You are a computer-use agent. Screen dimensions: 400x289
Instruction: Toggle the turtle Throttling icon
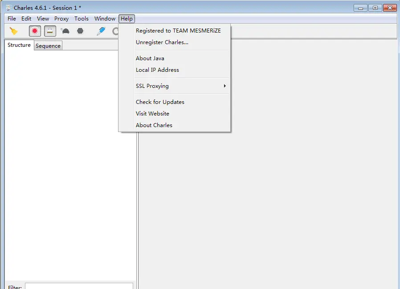point(65,31)
